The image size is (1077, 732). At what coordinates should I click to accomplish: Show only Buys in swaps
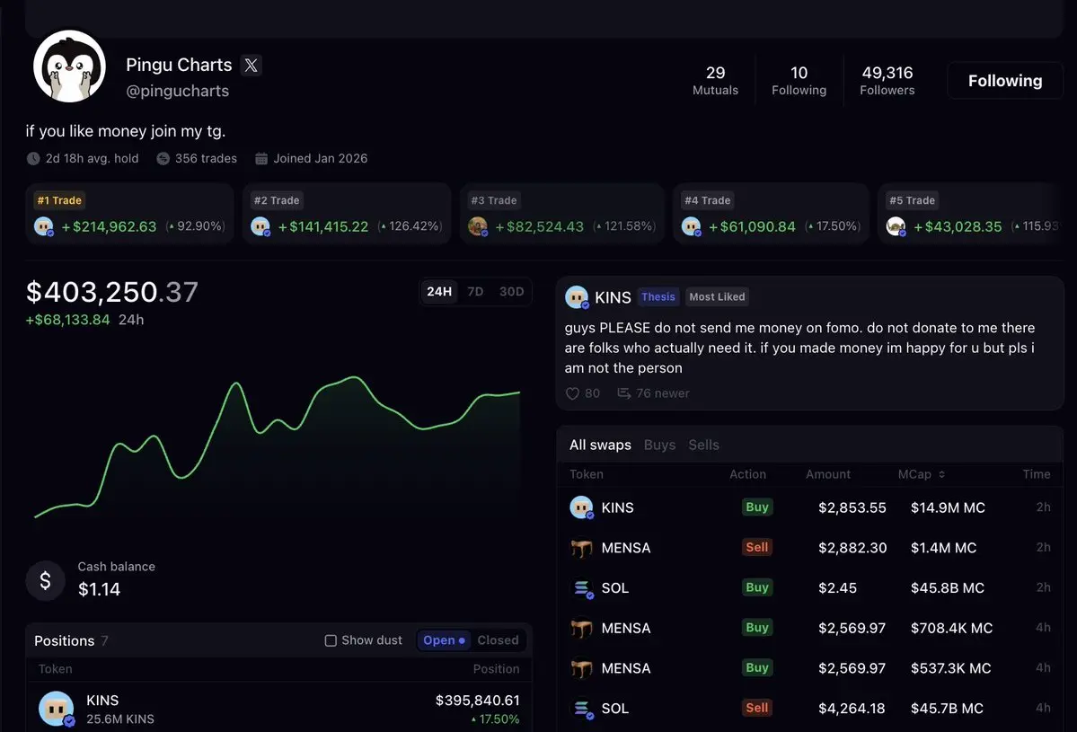[x=659, y=445]
